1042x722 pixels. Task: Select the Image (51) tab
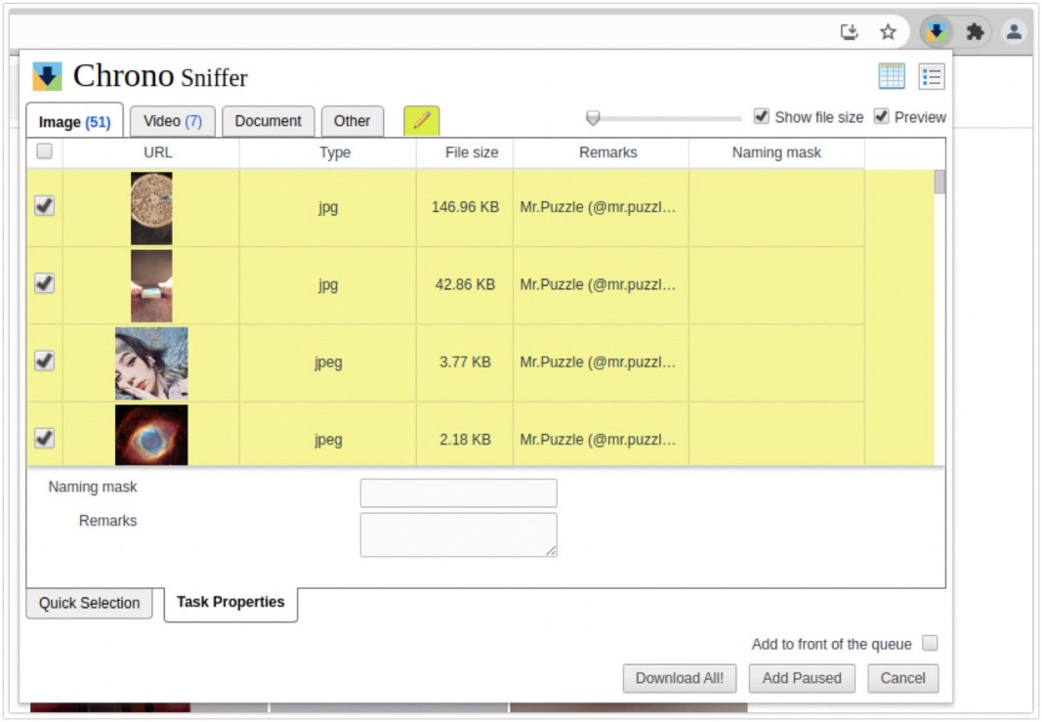pos(74,122)
